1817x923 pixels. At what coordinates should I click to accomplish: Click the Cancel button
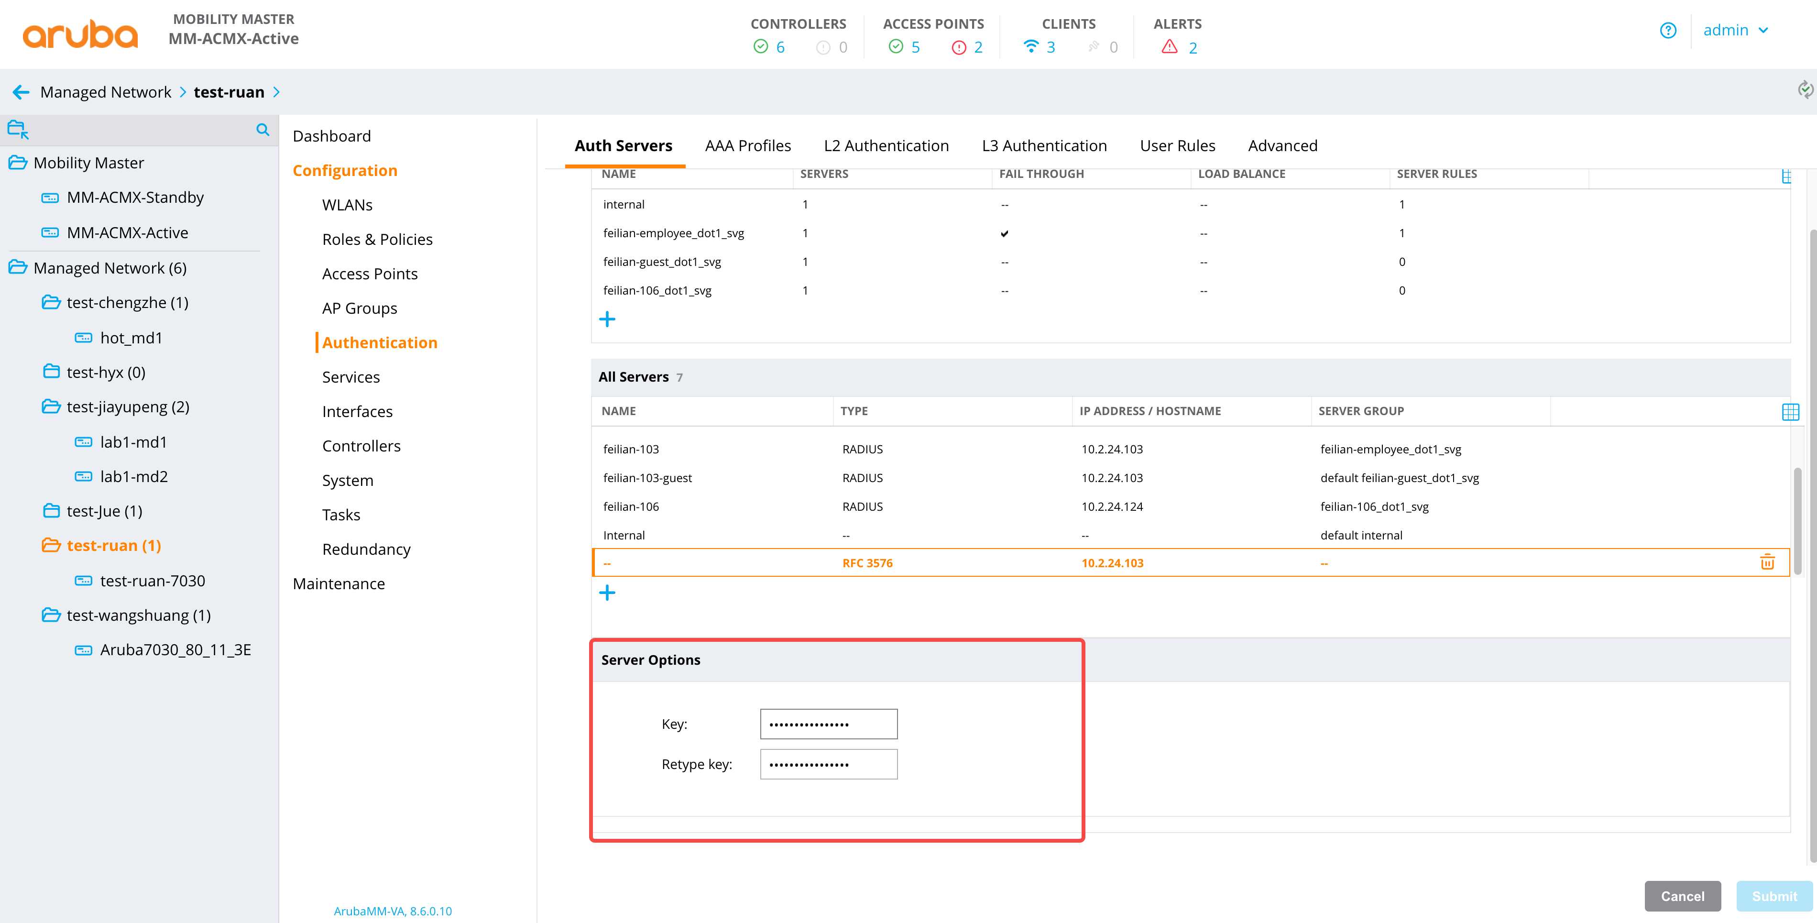click(1682, 896)
